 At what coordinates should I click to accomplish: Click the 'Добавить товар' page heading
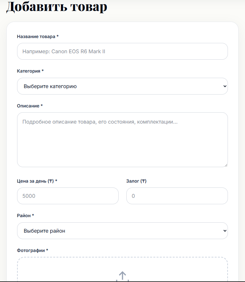point(57,7)
